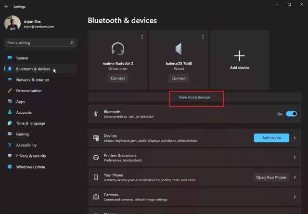Click the Bluetooth & devices page heading

pos(122,20)
